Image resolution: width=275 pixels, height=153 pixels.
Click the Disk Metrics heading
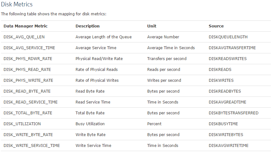(x=17, y=4)
